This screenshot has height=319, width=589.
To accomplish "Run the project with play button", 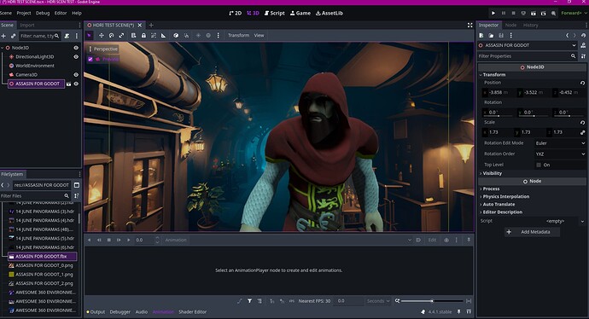I will coord(493,13).
